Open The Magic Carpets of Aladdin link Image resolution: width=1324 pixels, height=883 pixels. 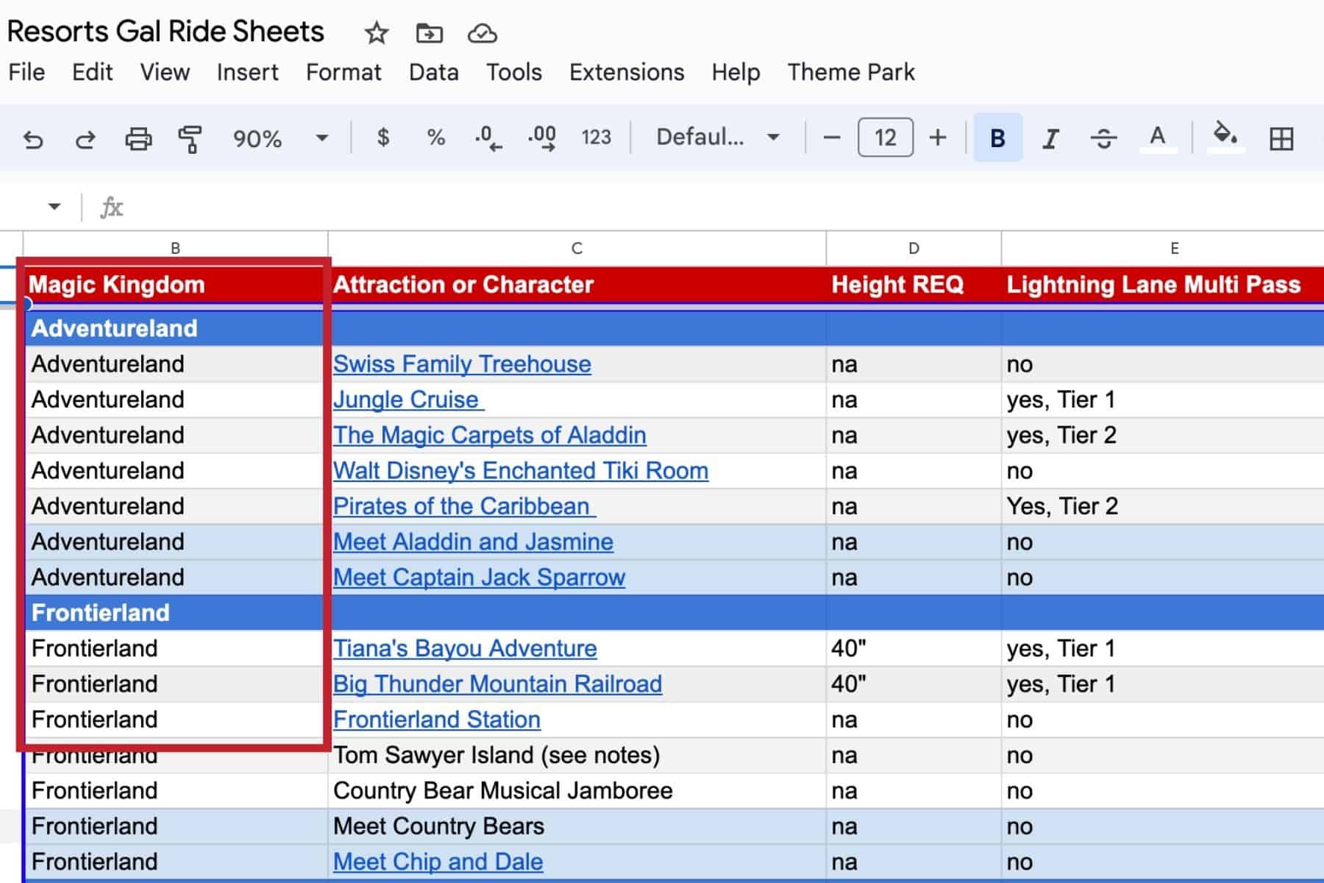(490, 435)
